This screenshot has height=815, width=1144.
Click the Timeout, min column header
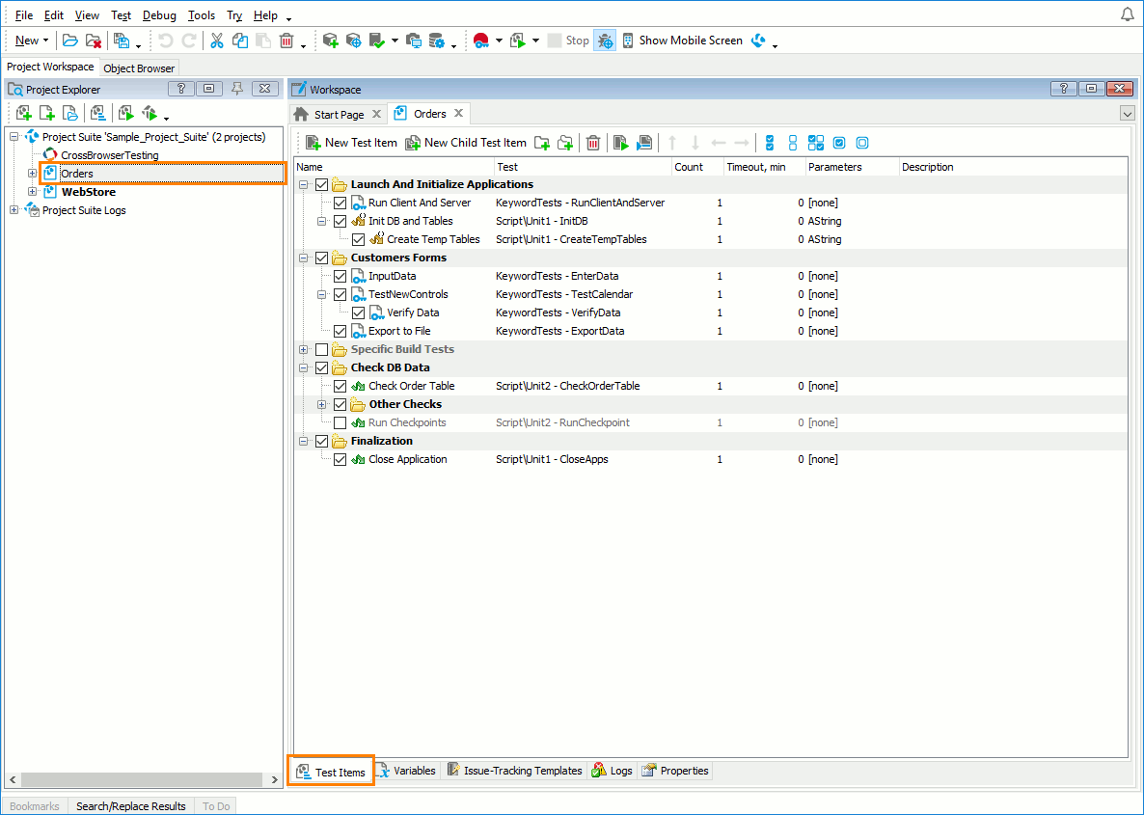[765, 167]
